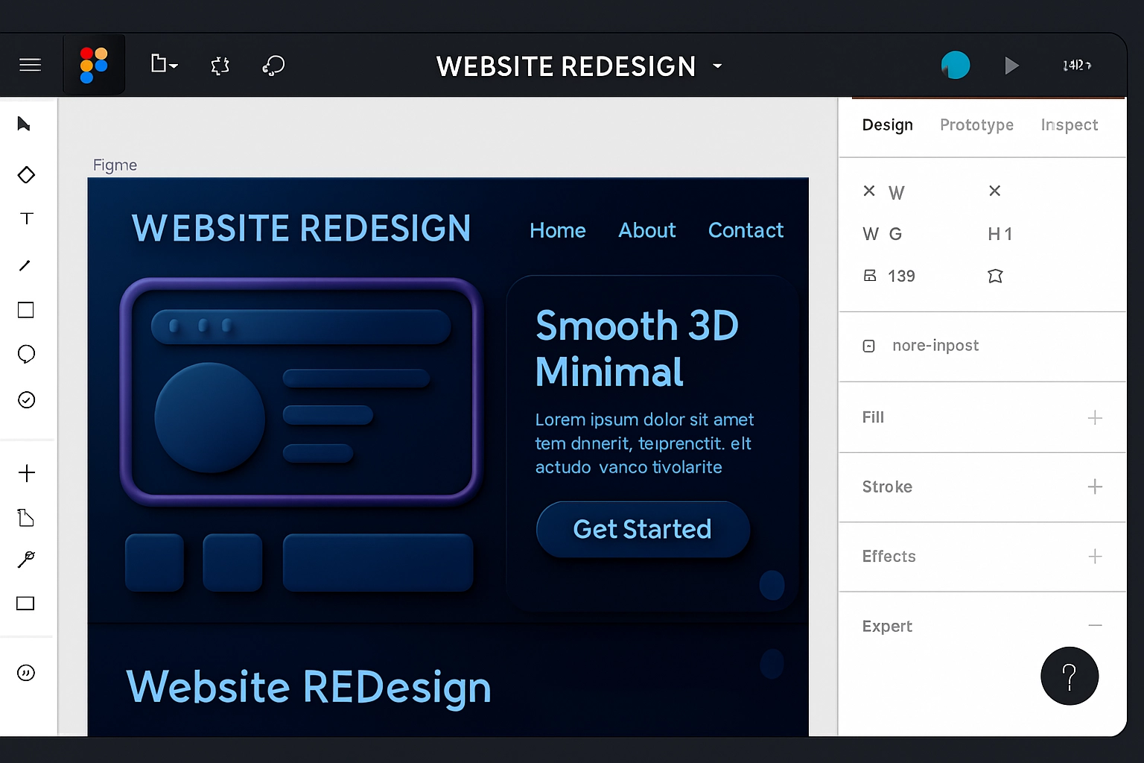Collapse the Expert section
The width and height of the screenshot is (1144, 763).
1094,626
